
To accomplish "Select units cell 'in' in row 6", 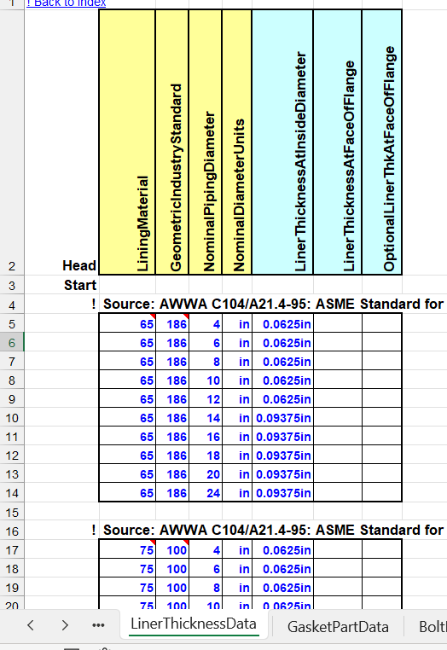I will point(237,343).
